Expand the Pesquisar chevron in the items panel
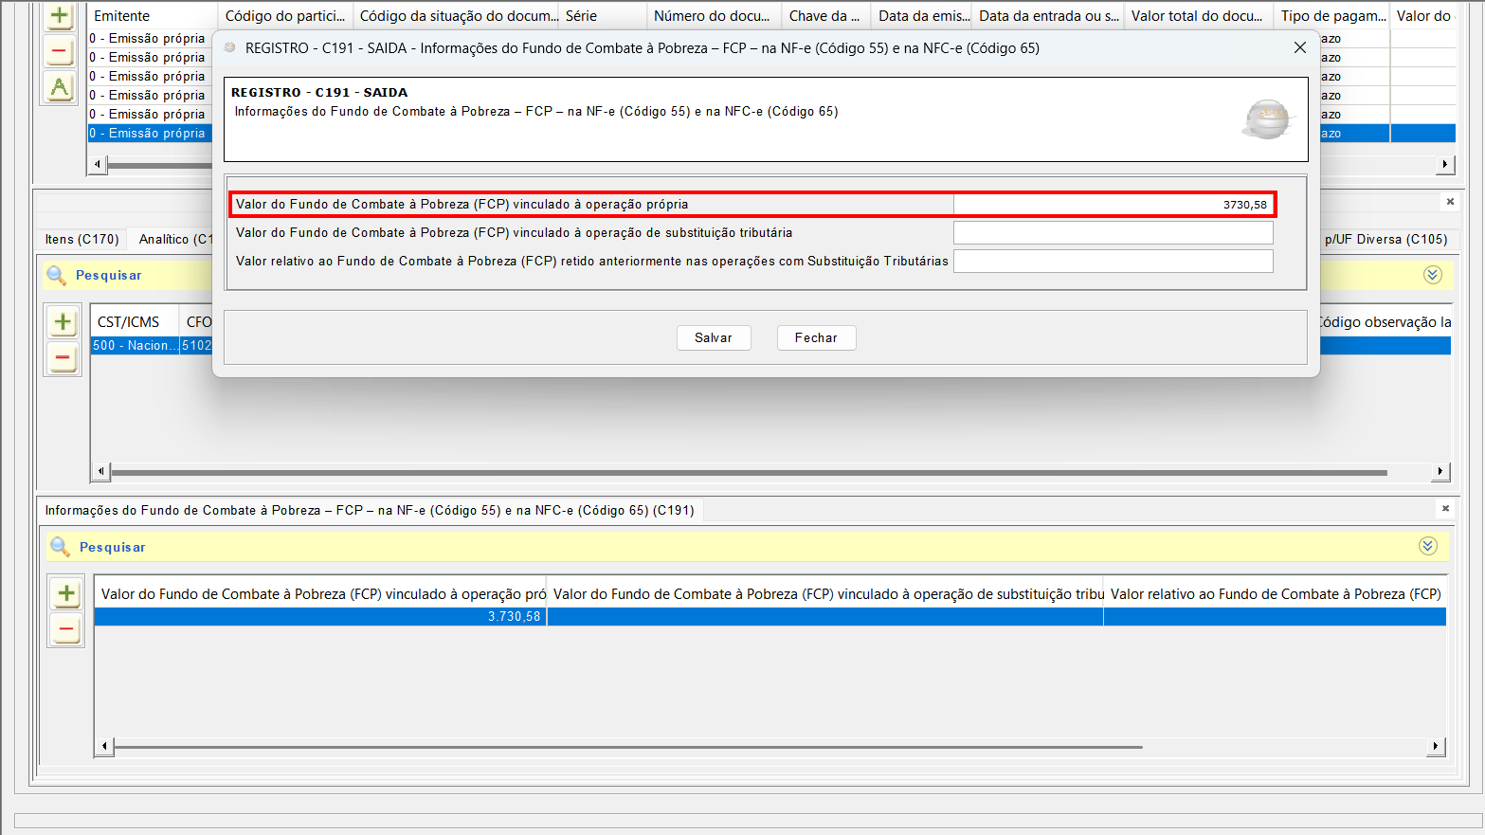Viewport: 1485px width, 835px height. pos(1432,275)
